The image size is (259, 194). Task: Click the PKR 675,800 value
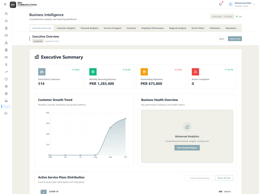point(151,84)
